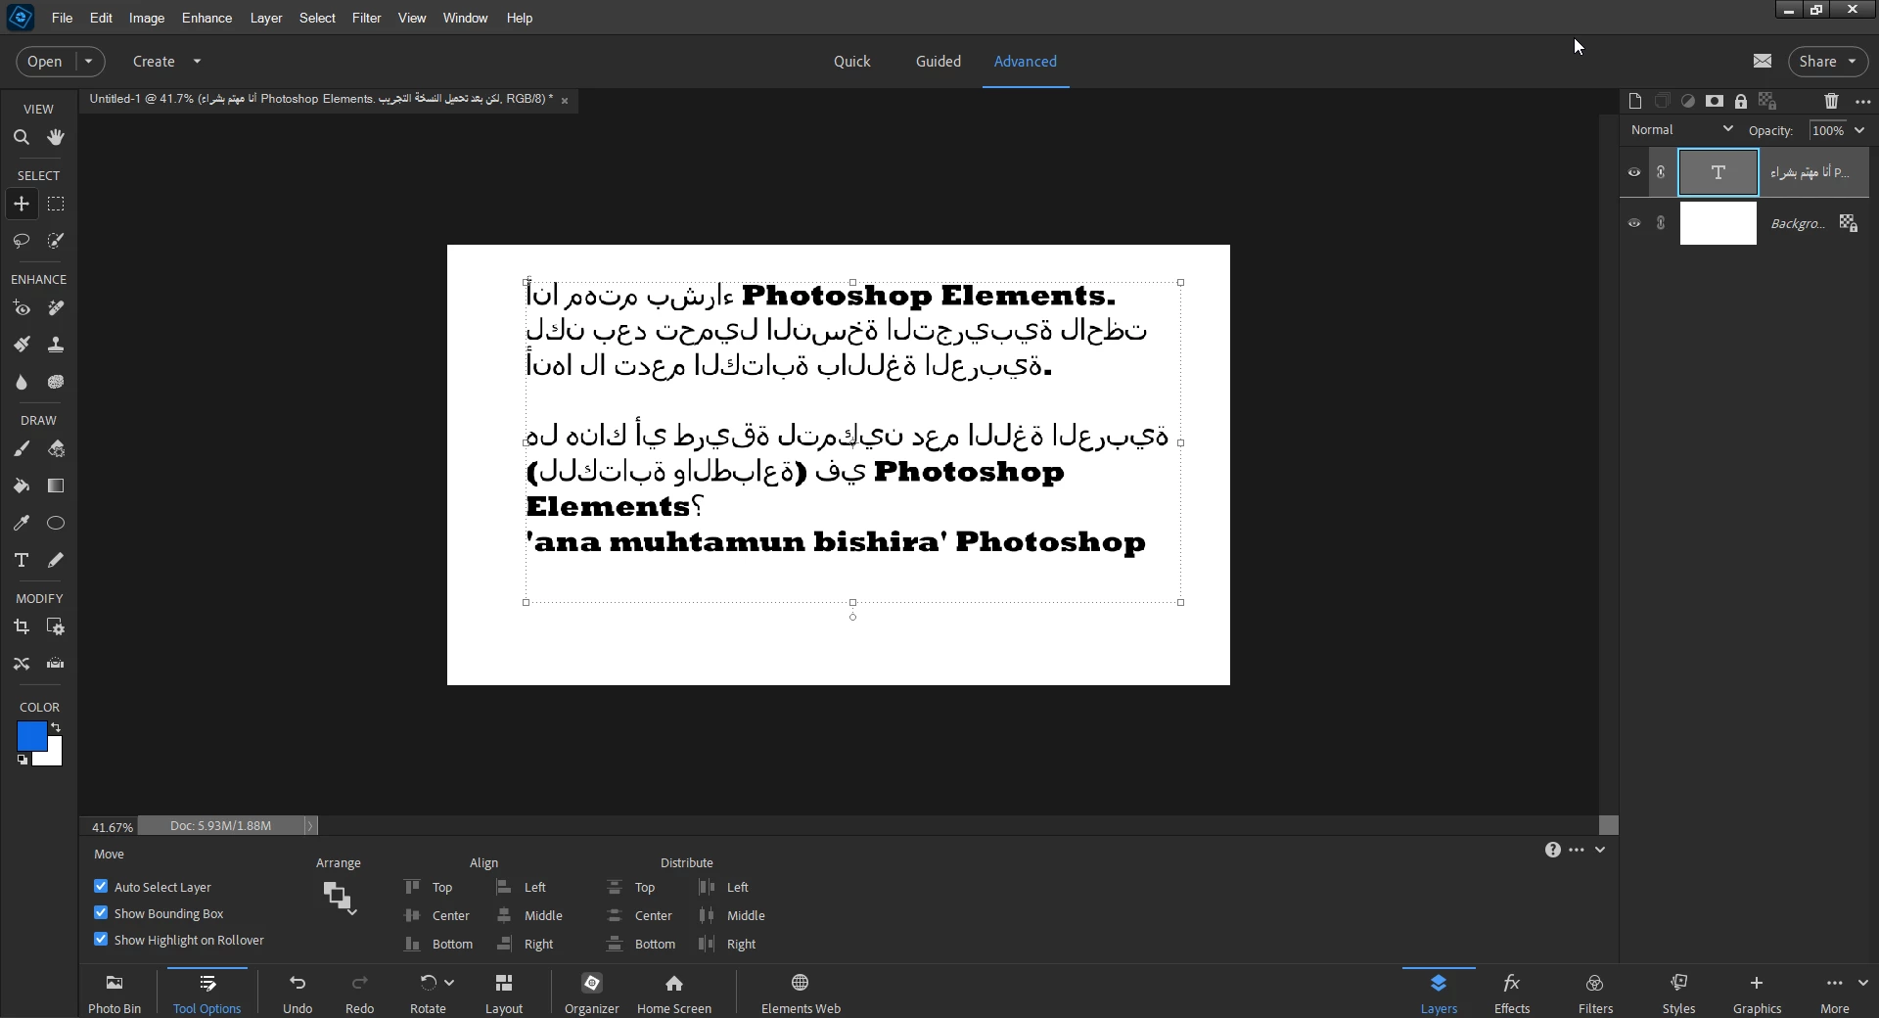This screenshot has height=1018, width=1879.
Task: Open tool options help icon
Action: [x=1553, y=850]
